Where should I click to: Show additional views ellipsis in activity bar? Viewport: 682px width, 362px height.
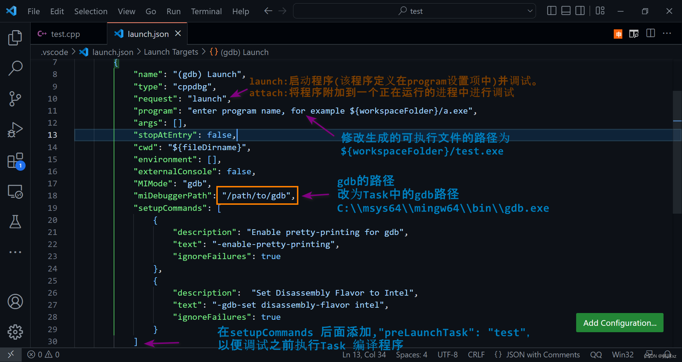click(15, 252)
